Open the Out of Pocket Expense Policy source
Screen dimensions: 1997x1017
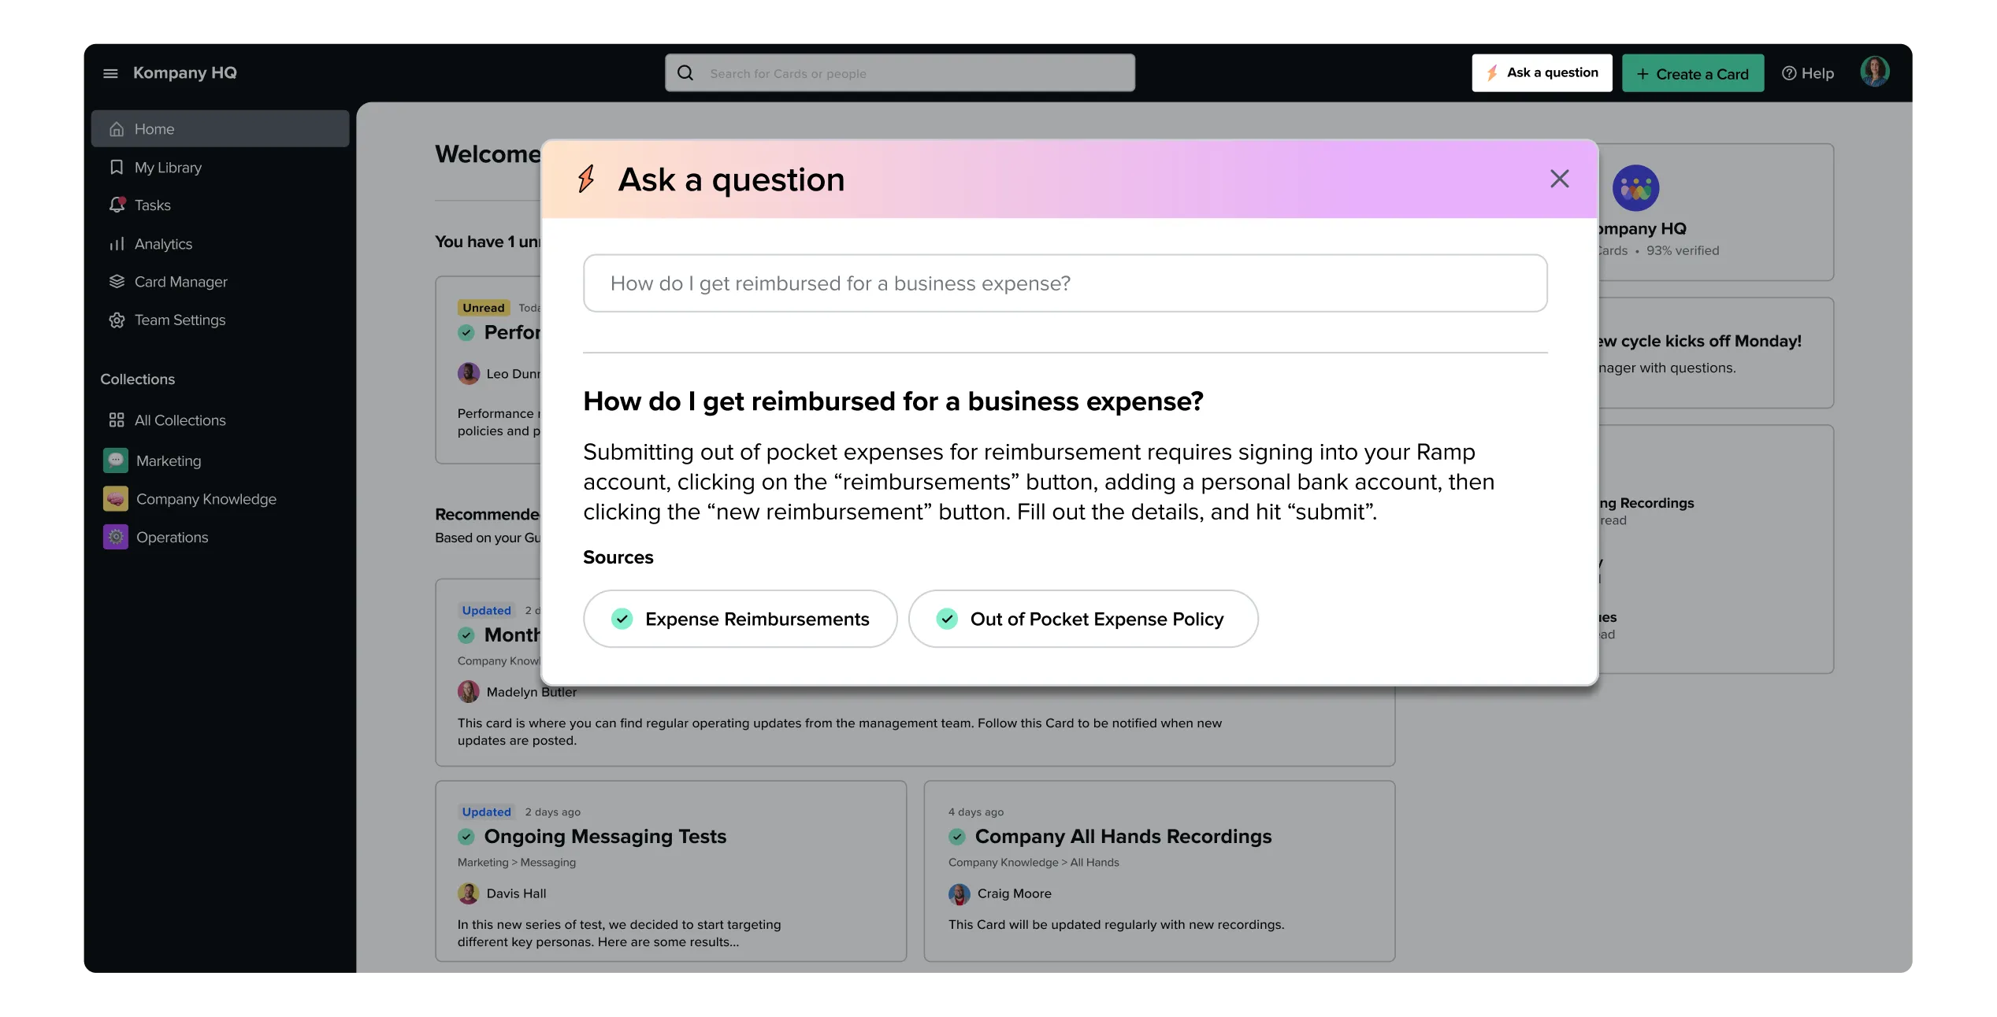pyautogui.click(x=1083, y=619)
